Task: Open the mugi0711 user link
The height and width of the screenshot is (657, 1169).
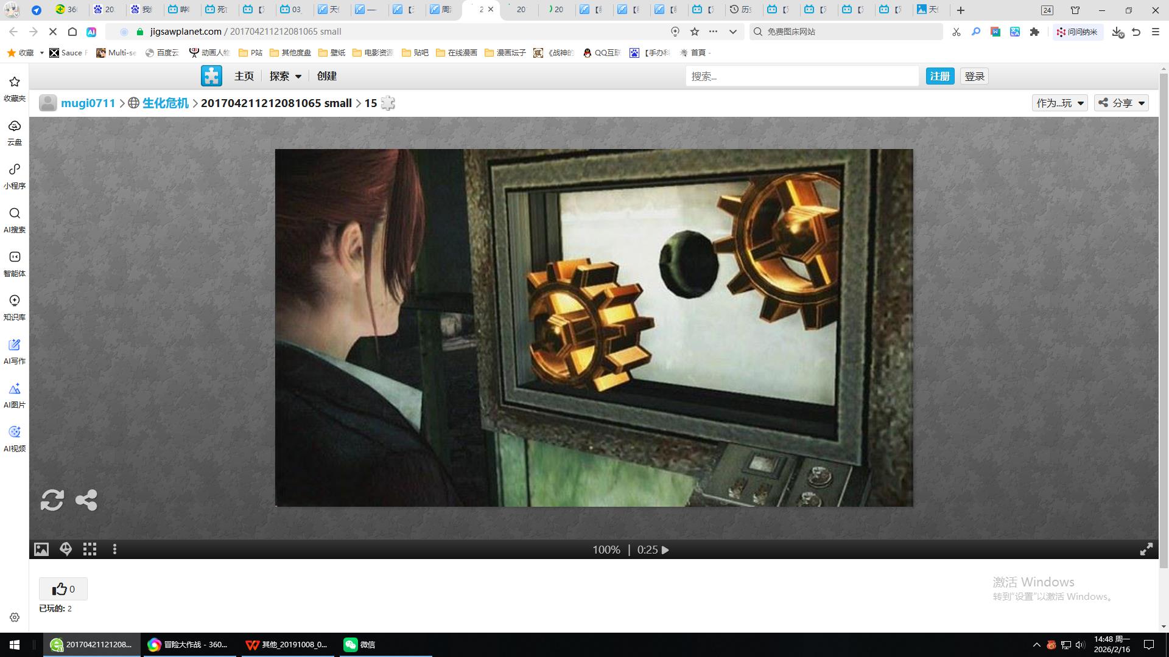Action: pyautogui.click(x=88, y=103)
